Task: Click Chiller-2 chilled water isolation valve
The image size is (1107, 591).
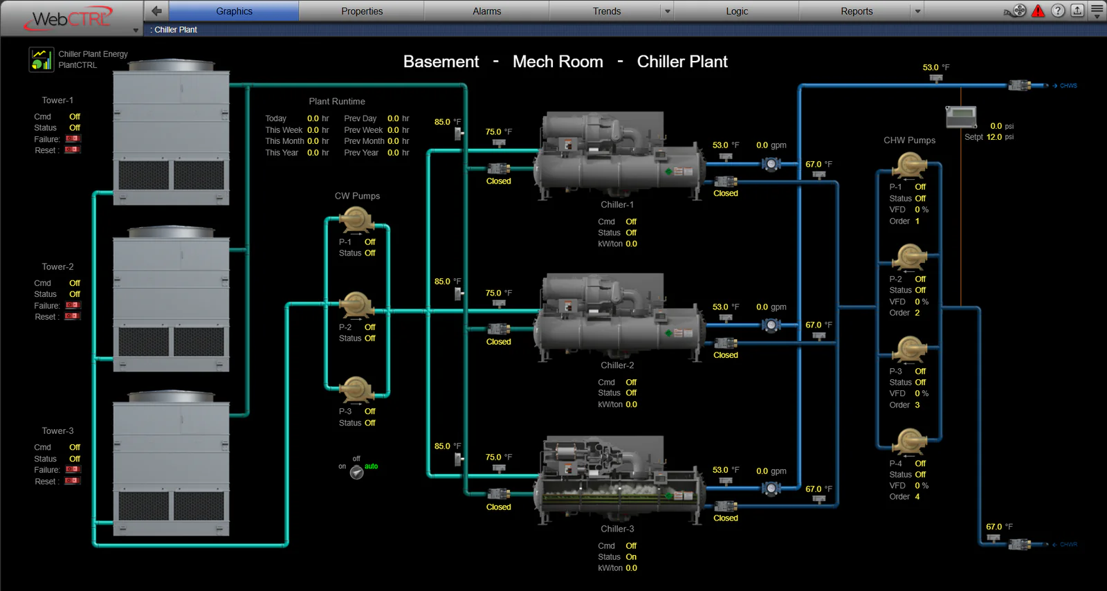Action: (725, 343)
